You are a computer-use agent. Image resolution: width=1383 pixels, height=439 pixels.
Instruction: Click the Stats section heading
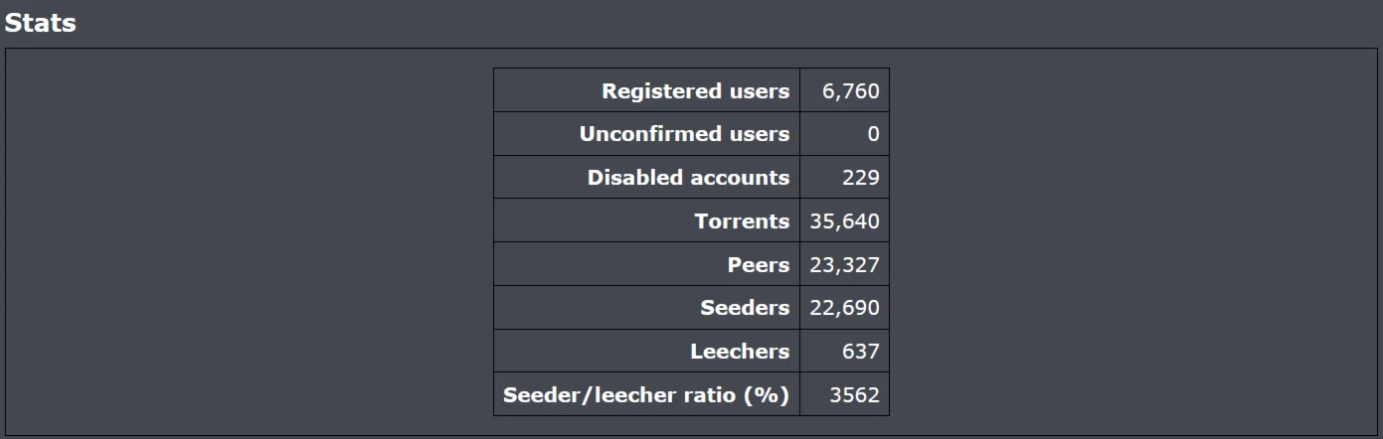41,24
